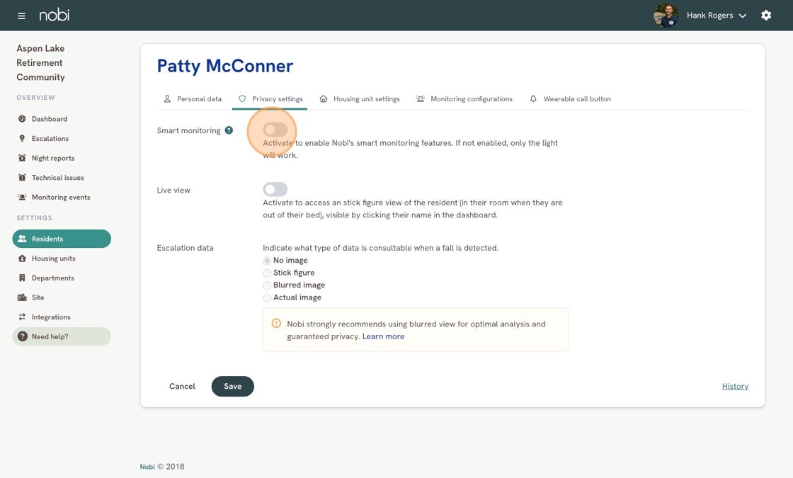The height and width of the screenshot is (478, 793).
Task: Open Integrations in sidebar
Action: [50, 317]
